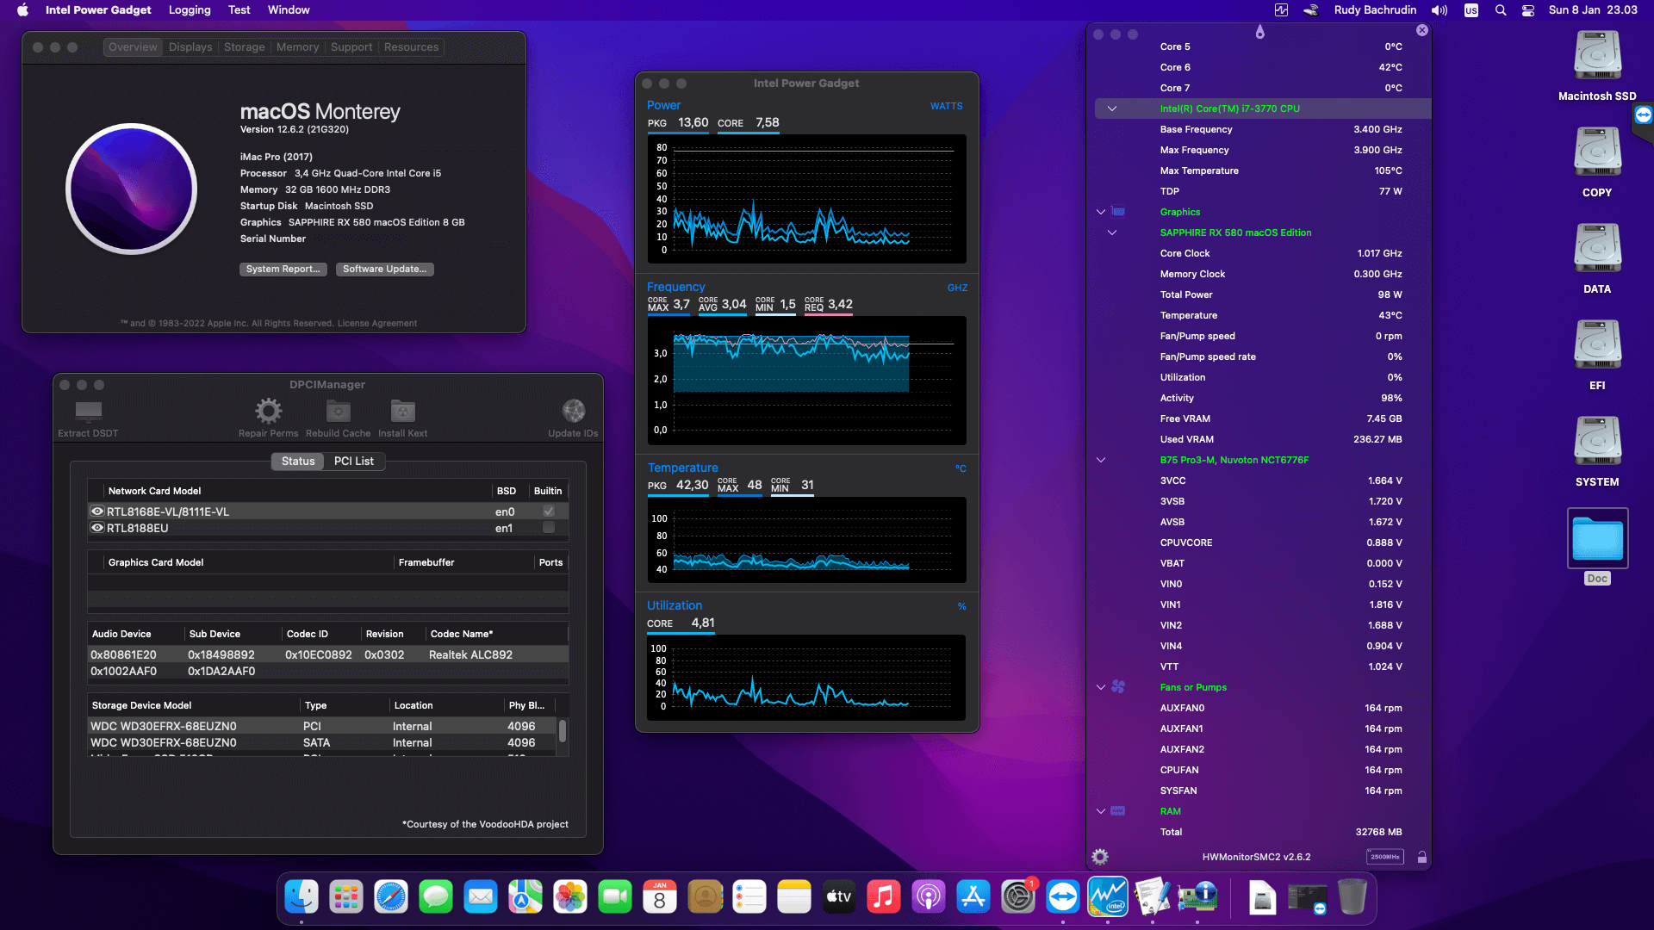Viewport: 1654px width, 930px height.
Task: Open Music app from the Dock
Action: [x=884, y=897]
